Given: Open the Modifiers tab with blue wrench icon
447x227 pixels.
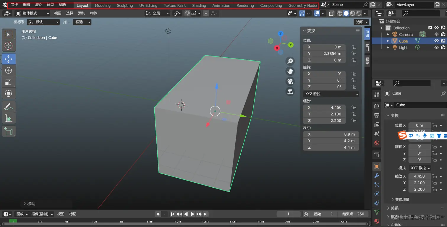Looking at the screenshot, I should [377, 176].
